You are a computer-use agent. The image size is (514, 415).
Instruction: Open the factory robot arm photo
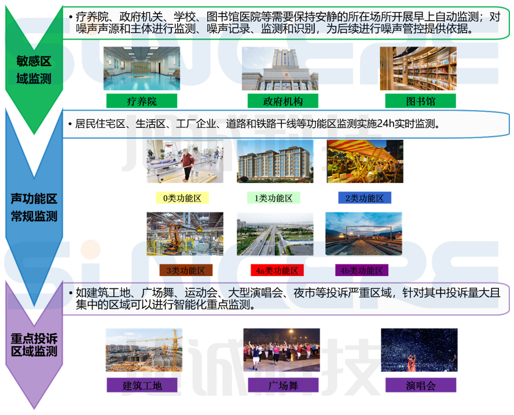[185, 234]
